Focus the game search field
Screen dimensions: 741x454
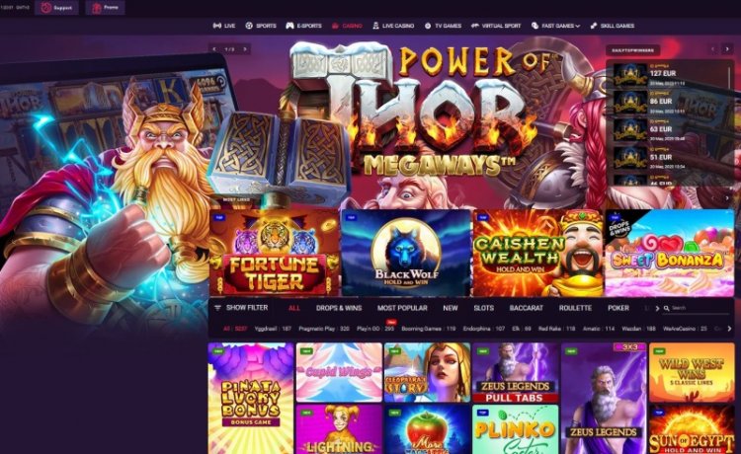point(699,308)
